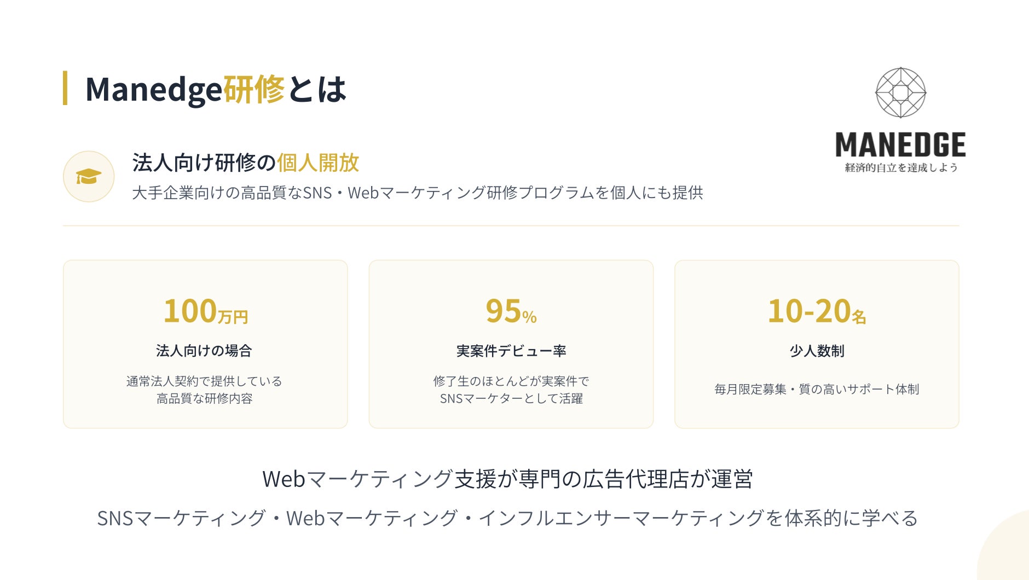This screenshot has width=1029, height=580.
Task: Select the '実案件デビュー率' card label
Action: point(511,351)
